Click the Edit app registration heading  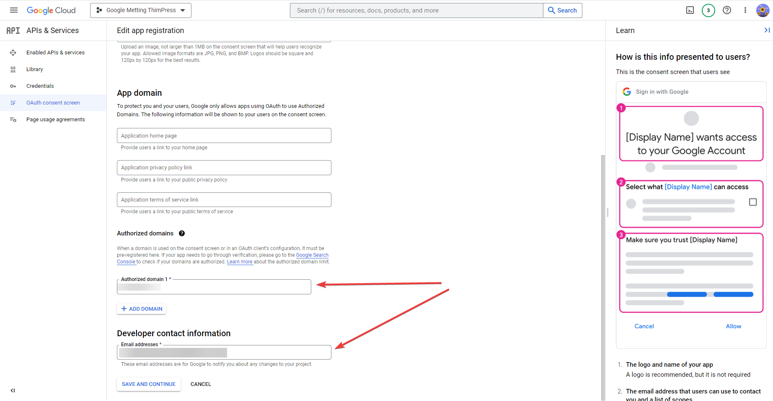tap(150, 31)
